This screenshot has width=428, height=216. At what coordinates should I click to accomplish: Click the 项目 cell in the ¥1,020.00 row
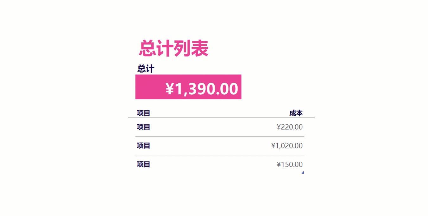pyautogui.click(x=143, y=146)
